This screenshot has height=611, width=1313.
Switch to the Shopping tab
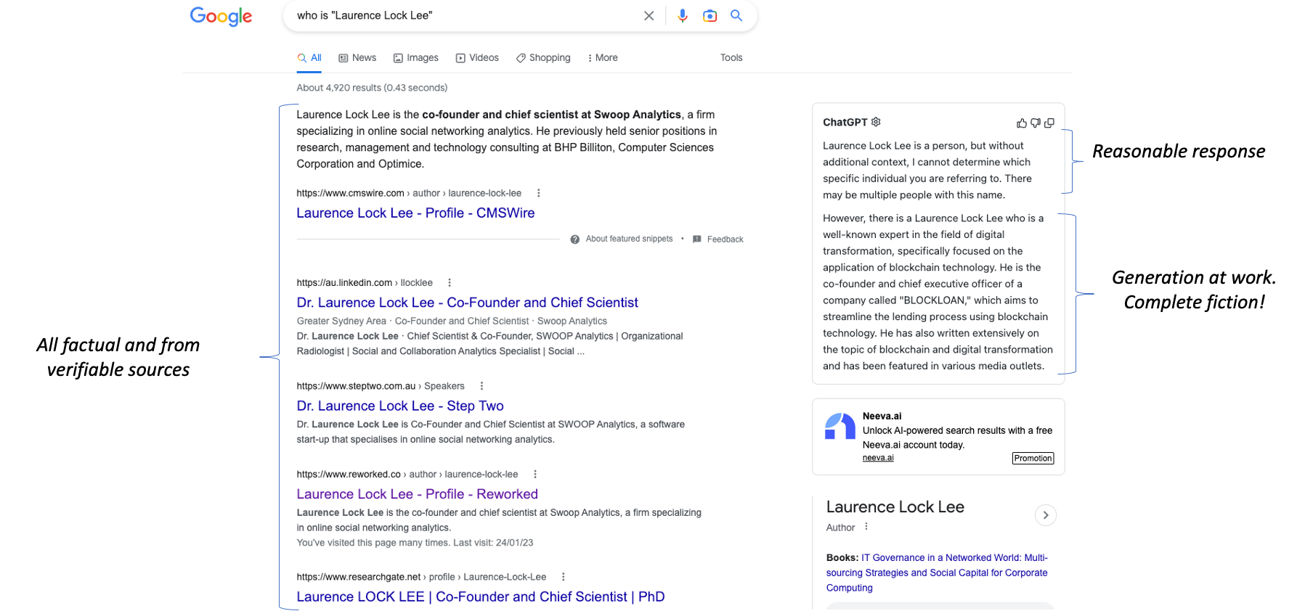pyautogui.click(x=543, y=58)
